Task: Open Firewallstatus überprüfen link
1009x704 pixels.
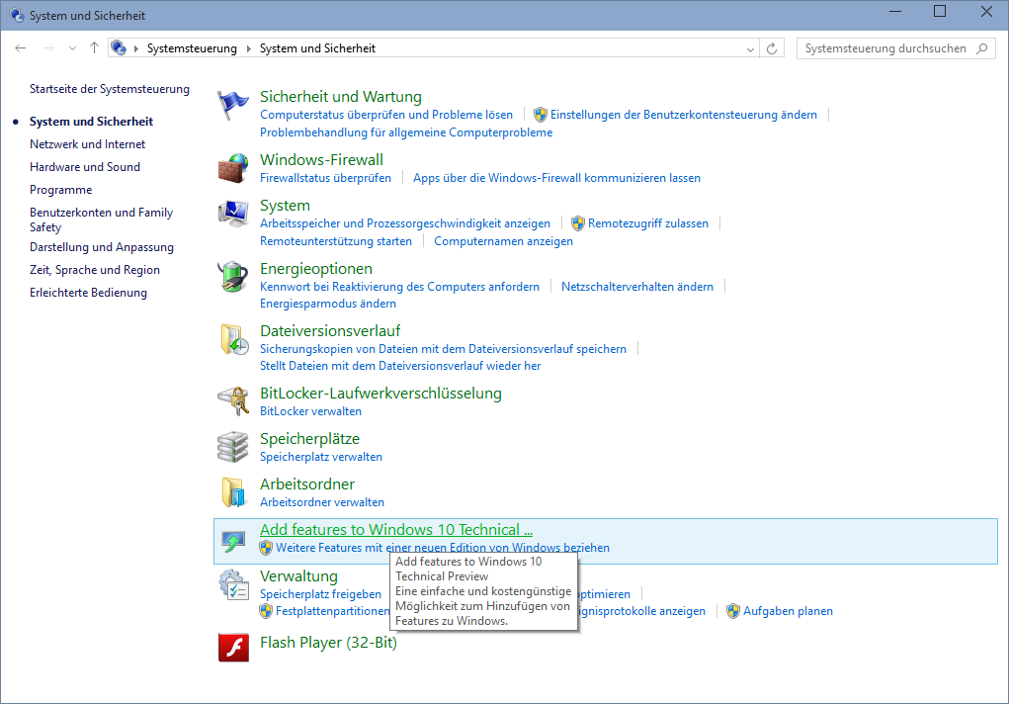Action: click(325, 178)
